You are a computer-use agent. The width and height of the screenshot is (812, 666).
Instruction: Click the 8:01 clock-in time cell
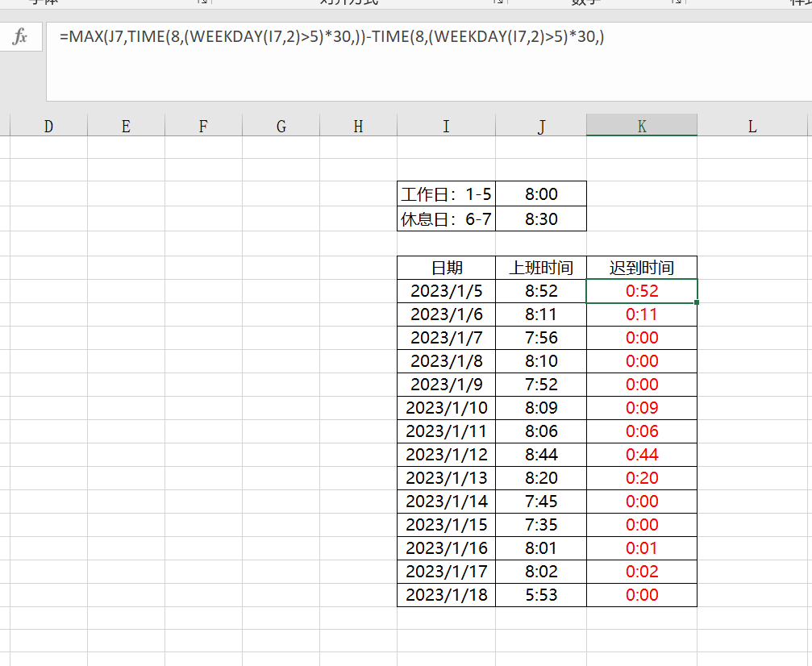point(540,548)
